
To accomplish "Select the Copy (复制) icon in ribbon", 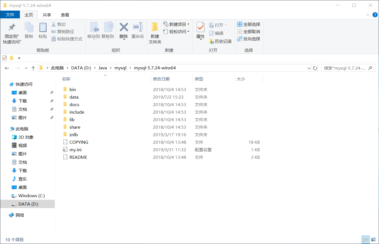I will (x=29, y=31).
